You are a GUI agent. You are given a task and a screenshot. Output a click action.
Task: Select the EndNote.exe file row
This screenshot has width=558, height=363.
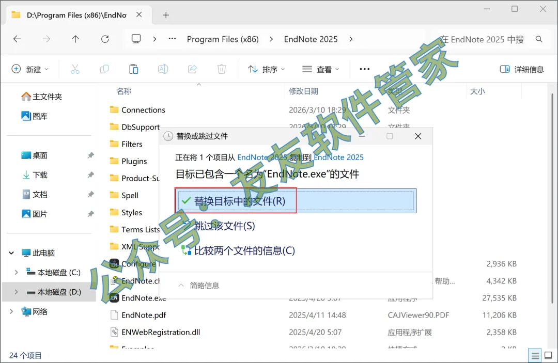(138, 298)
